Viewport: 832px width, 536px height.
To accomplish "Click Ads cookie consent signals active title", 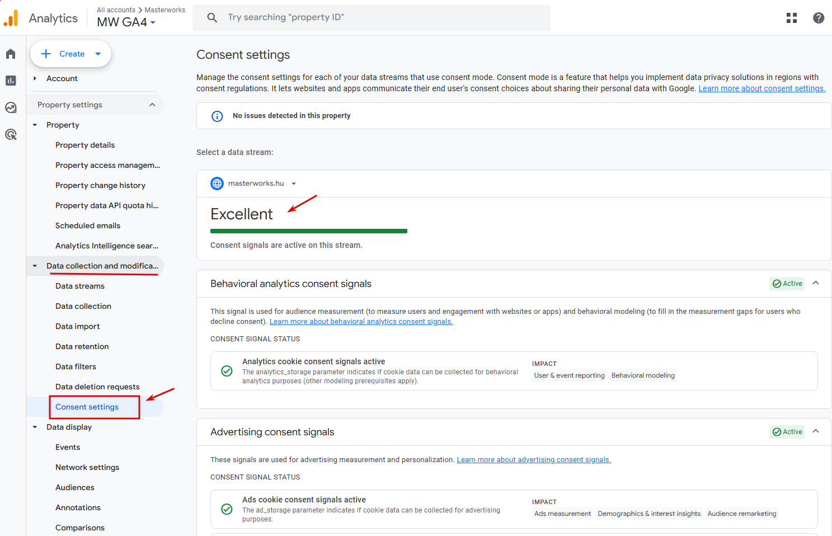I will [304, 500].
